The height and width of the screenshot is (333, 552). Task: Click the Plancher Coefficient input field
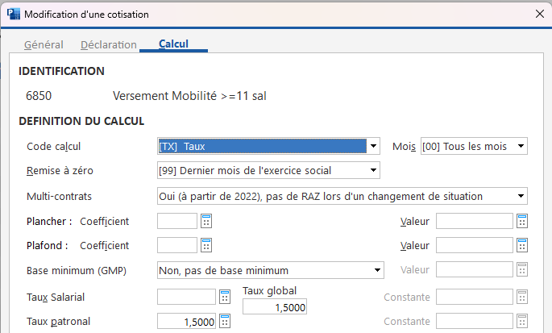(x=177, y=221)
